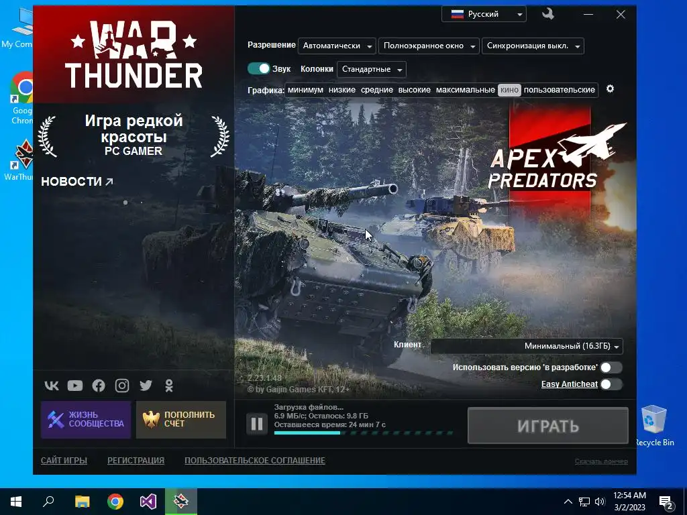This screenshot has width=687, height=515.
Task: Open the Русский language dropdown
Action: 484,14
